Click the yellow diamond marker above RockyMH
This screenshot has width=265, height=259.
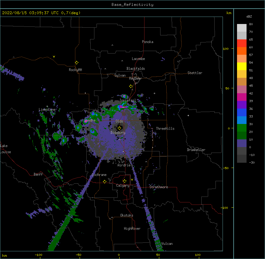(x=77, y=63)
